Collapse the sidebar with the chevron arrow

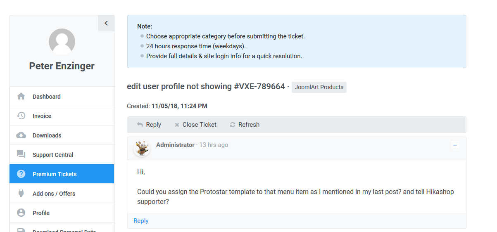pos(106,23)
